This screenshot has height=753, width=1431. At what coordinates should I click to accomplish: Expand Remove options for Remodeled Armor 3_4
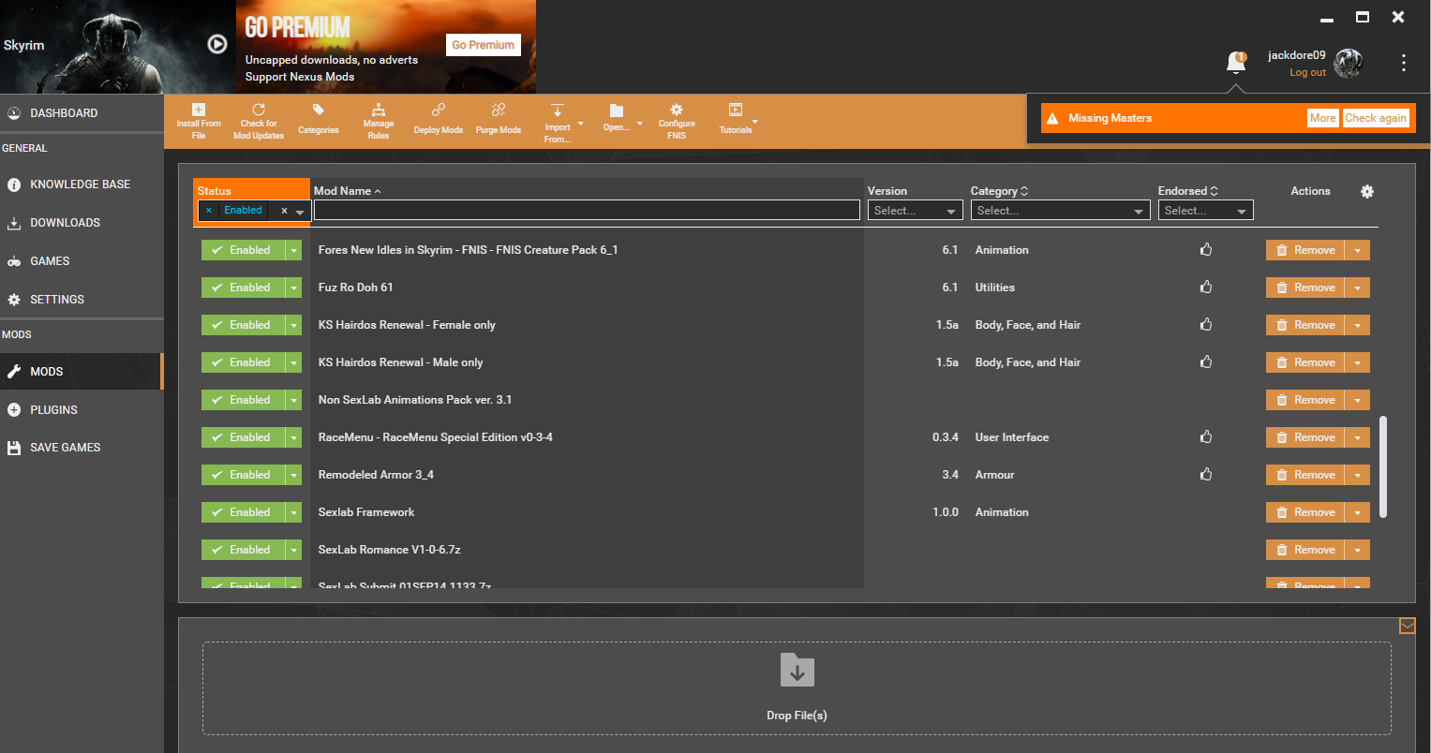pyautogui.click(x=1357, y=475)
